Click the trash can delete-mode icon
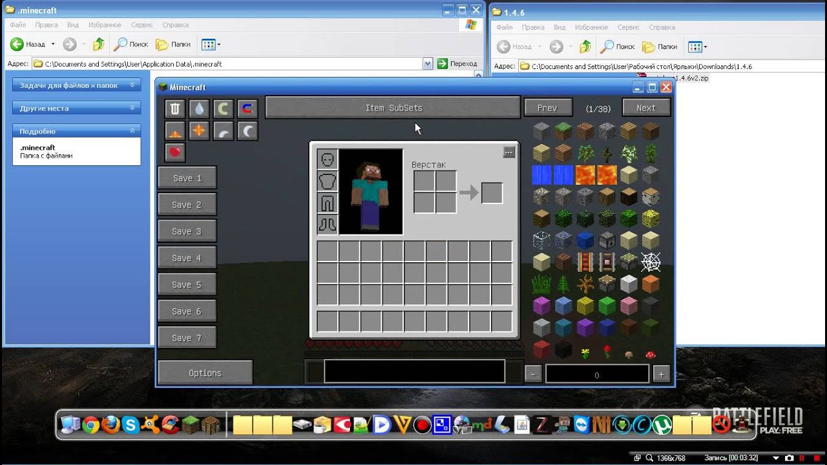The image size is (827, 465). tap(175, 108)
